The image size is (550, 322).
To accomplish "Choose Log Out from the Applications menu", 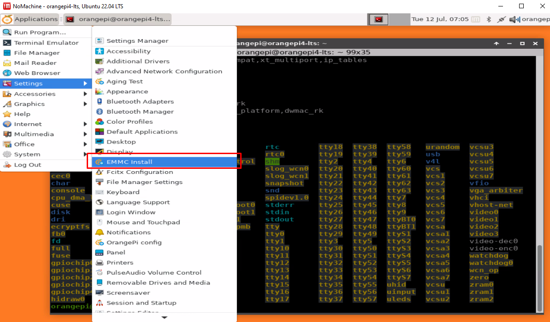I will pyautogui.click(x=46, y=165).
